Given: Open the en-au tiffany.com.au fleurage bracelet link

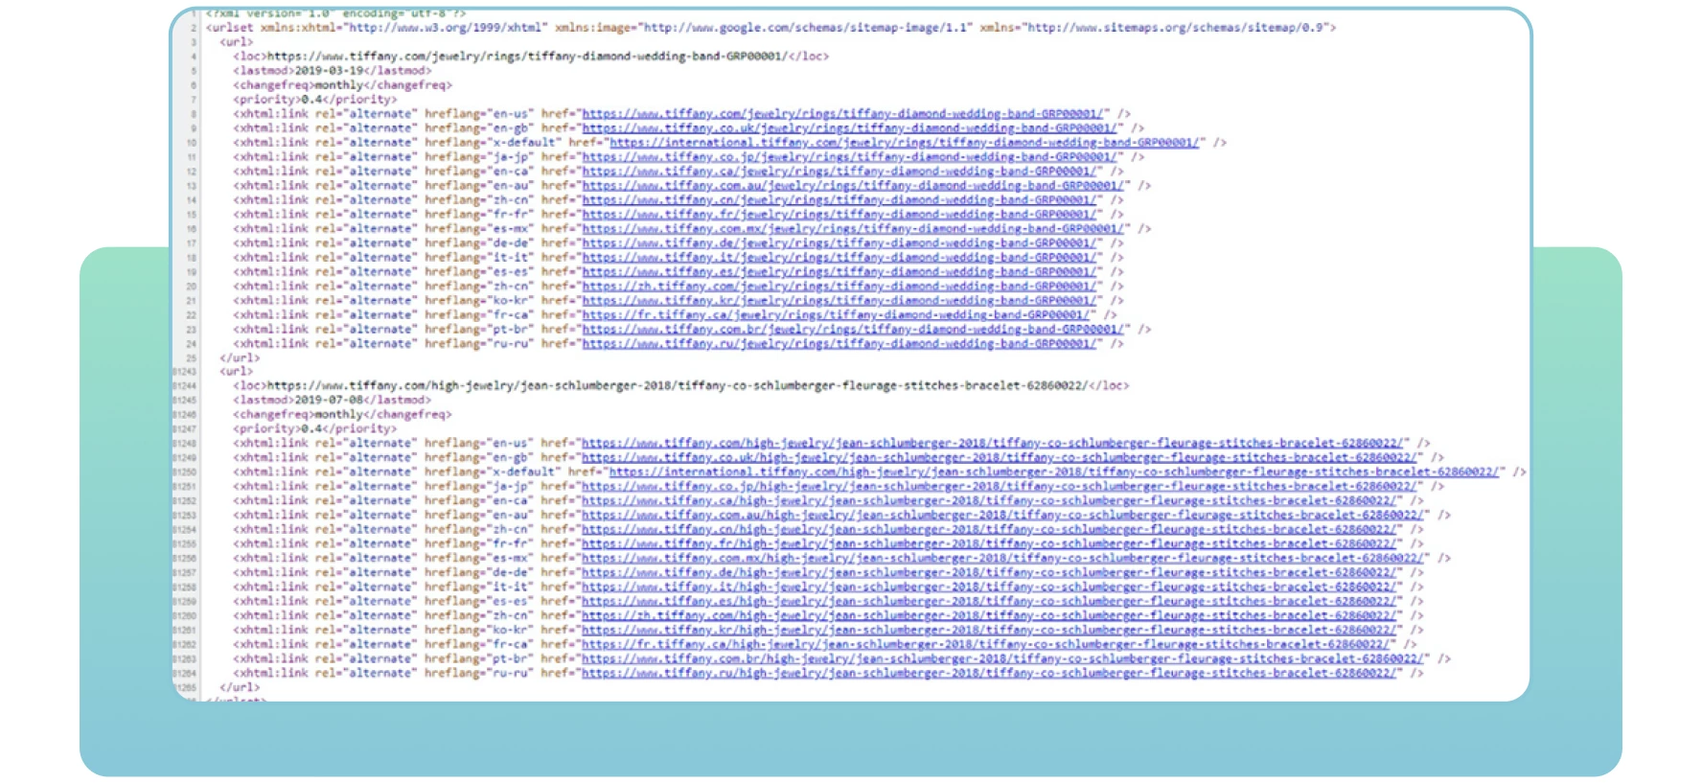Looking at the screenshot, I should coord(1004,515).
